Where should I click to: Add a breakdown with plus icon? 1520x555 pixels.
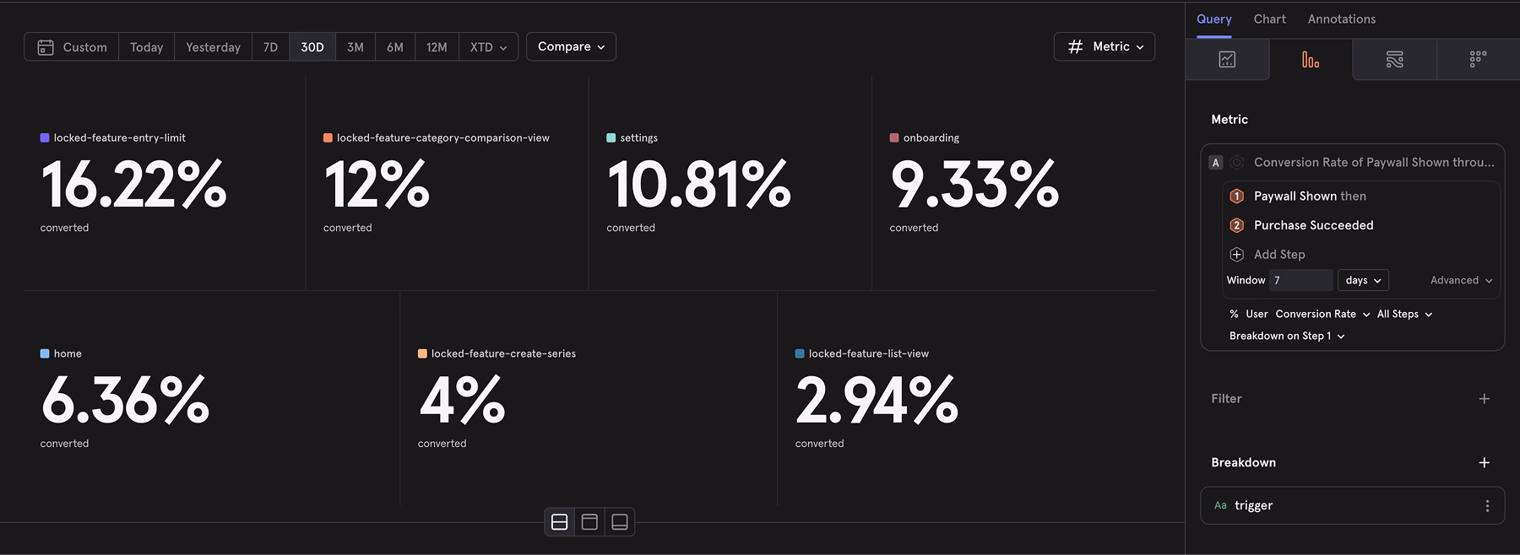click(x=1484, y=463)
